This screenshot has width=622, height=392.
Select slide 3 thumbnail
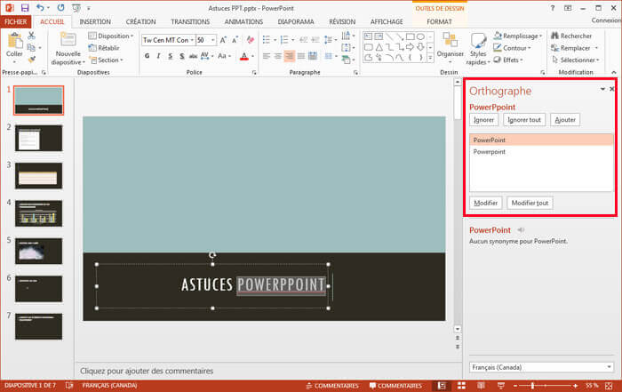[38, 176]
